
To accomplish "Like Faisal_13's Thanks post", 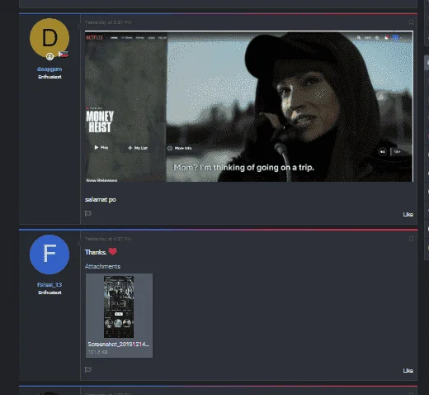I will click(x=408, y=370).
